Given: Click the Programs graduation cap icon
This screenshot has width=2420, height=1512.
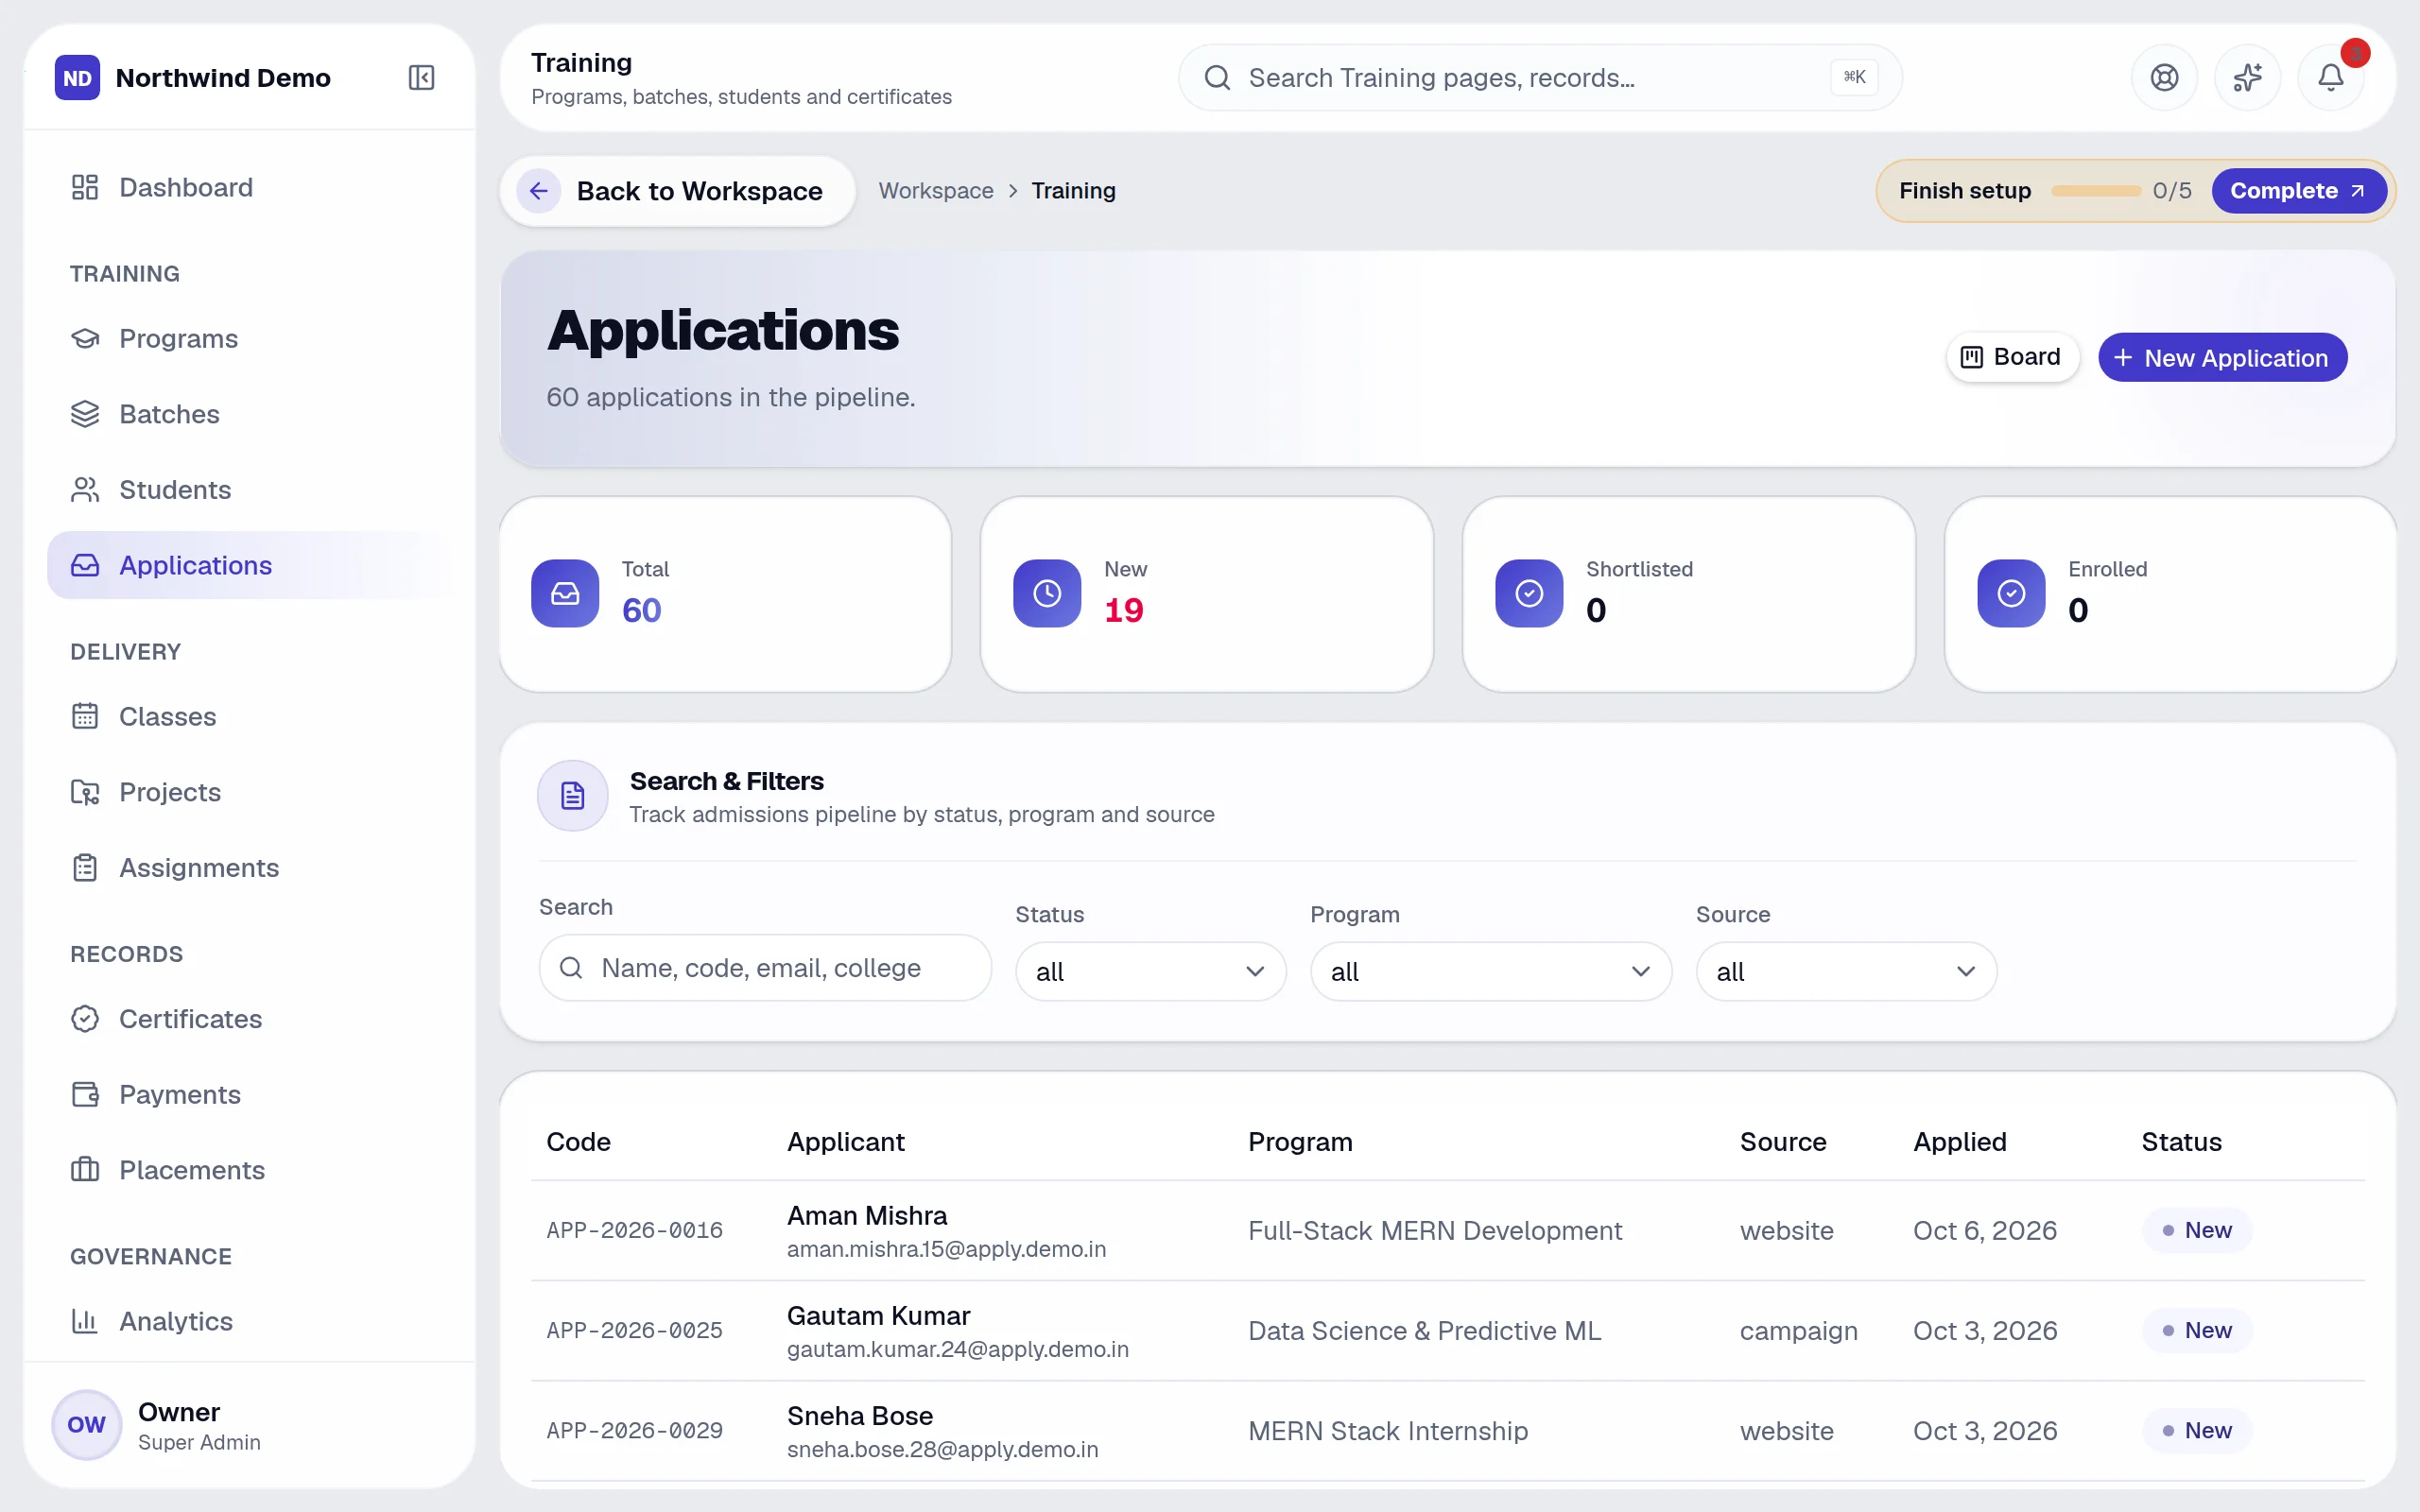Looking at the screenshot, I should pos(85,339).
